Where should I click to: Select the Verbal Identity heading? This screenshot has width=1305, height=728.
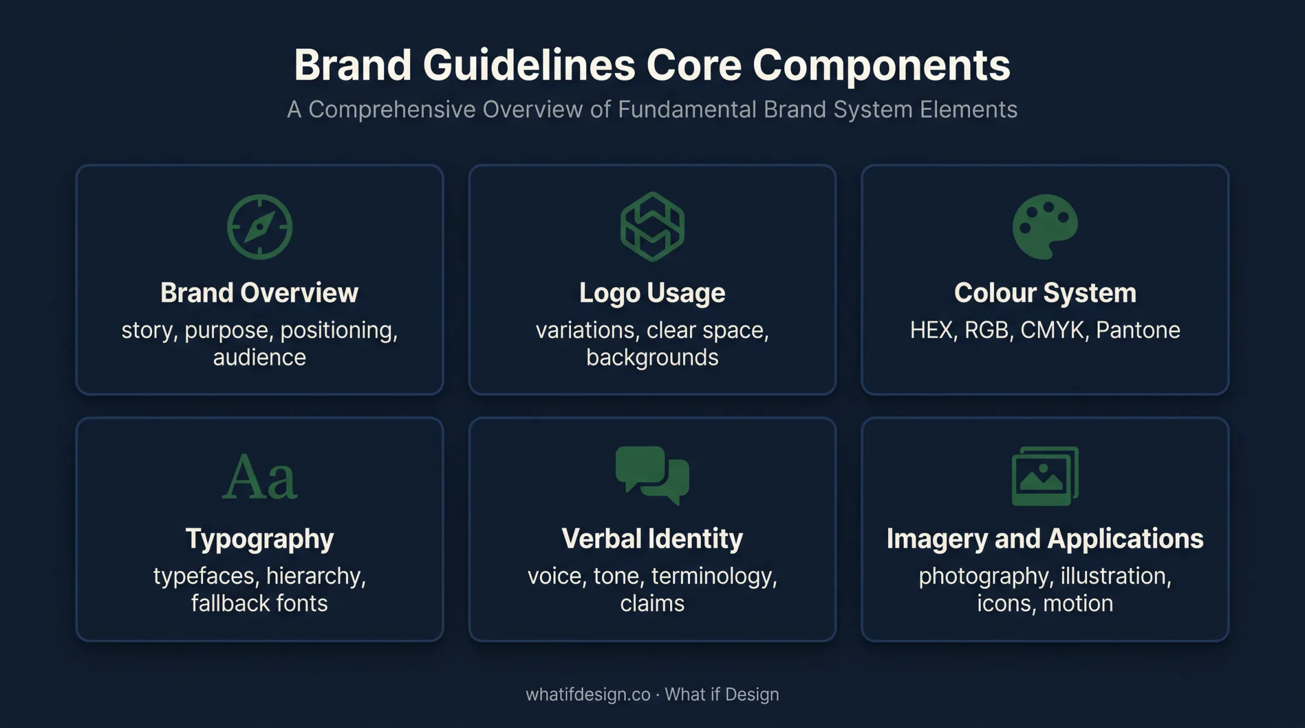[652, 538]
